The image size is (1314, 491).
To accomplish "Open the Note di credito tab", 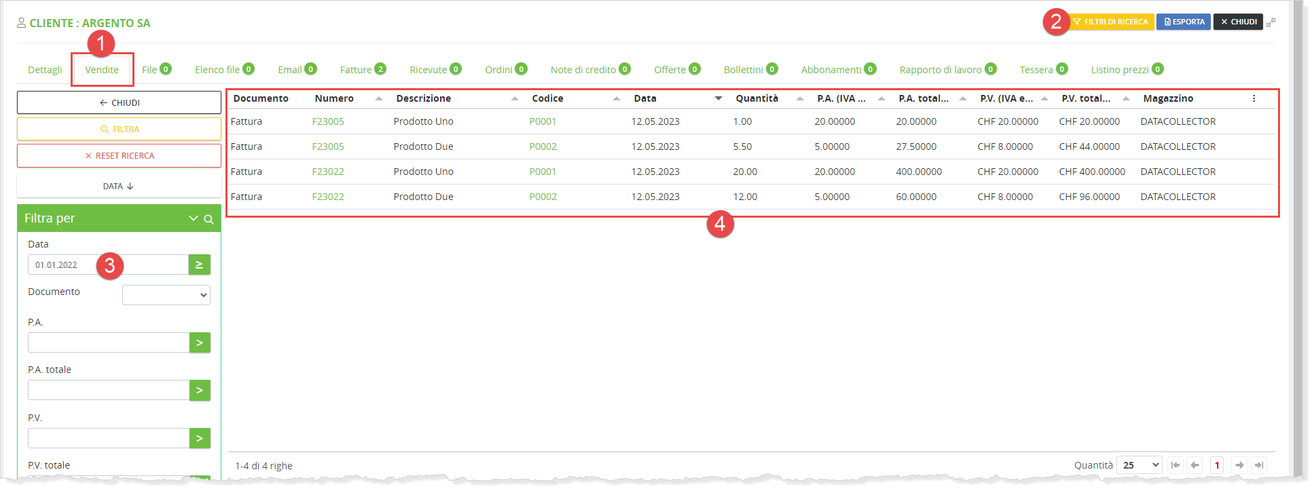I will point(583,70).
